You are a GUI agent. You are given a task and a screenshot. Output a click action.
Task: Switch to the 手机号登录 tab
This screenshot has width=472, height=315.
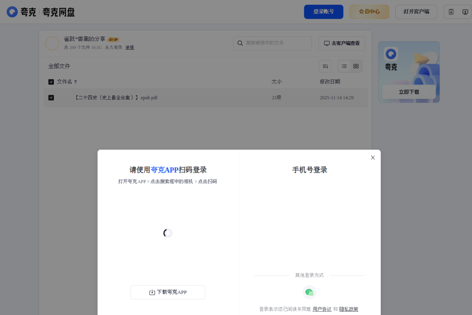(x=309, y=170)
